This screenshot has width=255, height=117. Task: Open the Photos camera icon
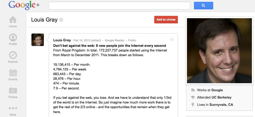tap(13, 91)
